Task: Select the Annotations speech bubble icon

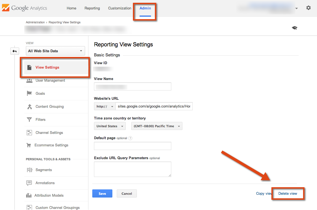Action: tap(29, 183)
